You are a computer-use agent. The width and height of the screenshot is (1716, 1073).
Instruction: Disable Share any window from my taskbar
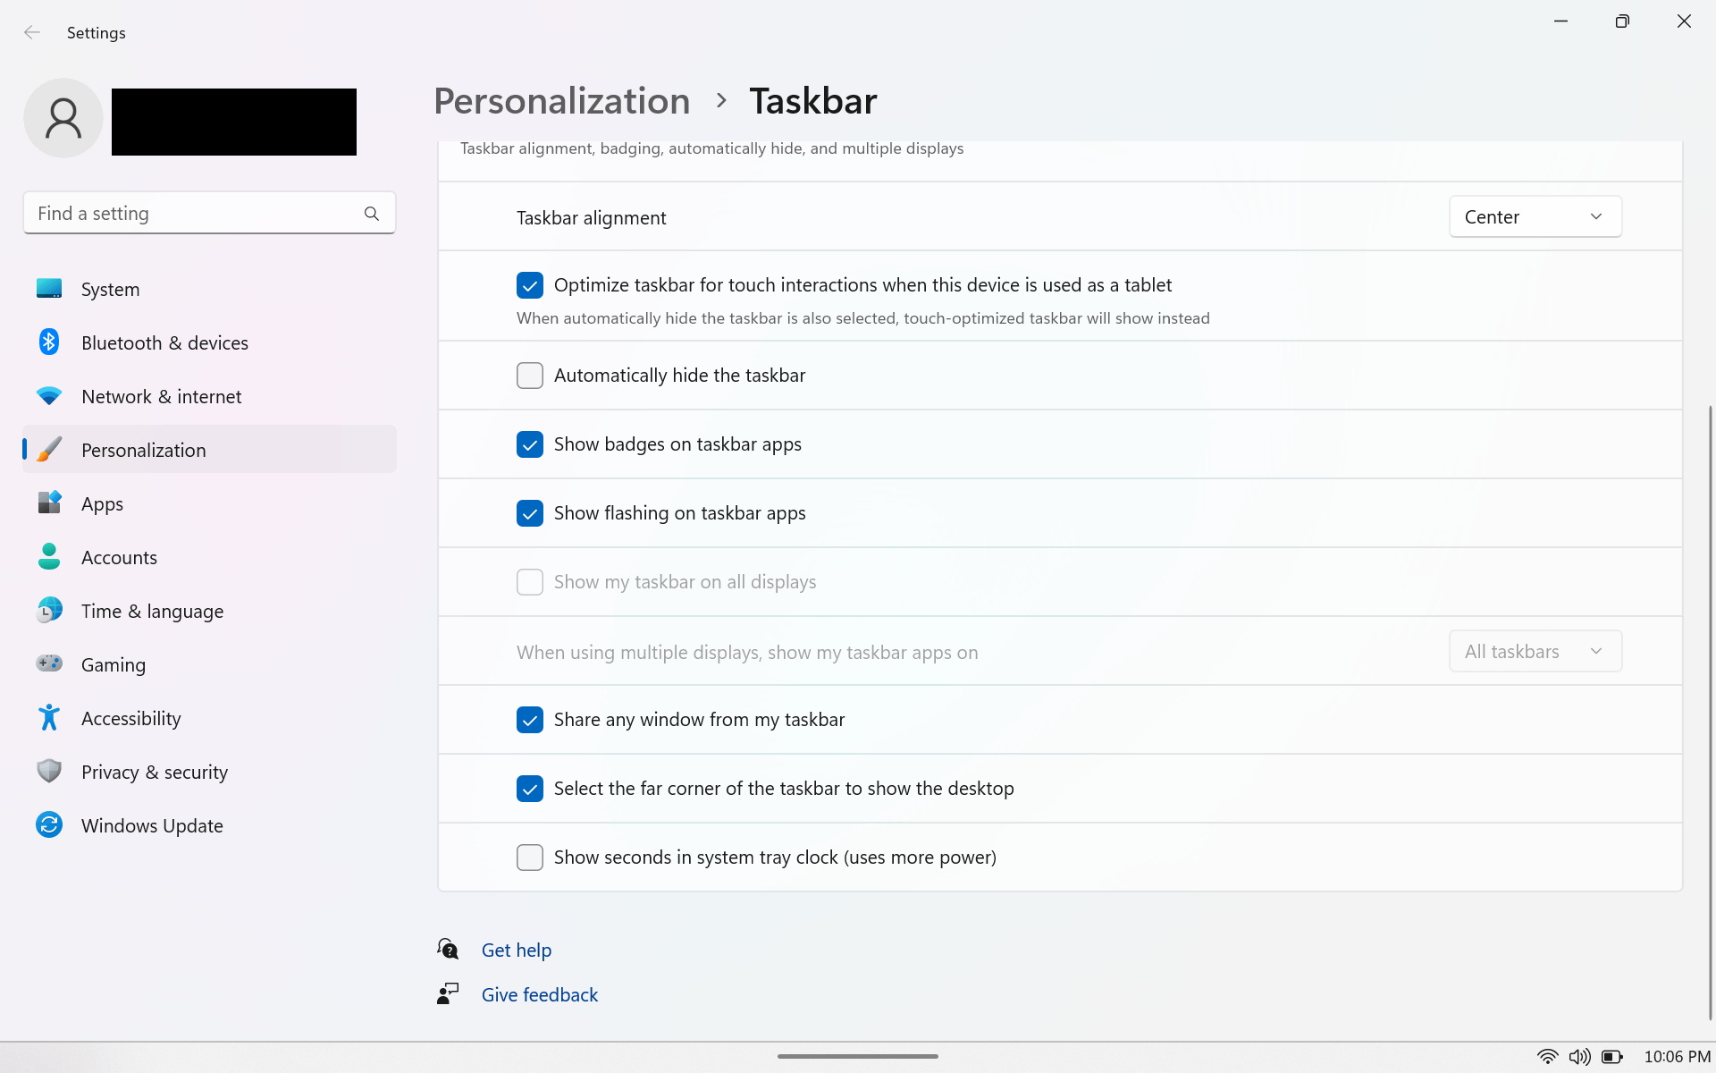point(530,720)
